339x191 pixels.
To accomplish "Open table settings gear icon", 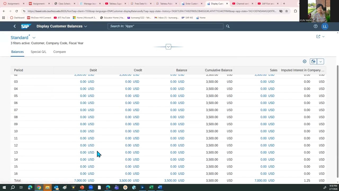I will tap(305, 62).
